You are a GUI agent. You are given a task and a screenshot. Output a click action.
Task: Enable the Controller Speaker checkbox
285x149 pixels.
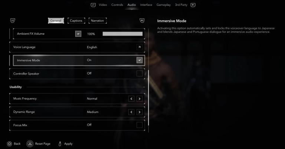click(140, 73)
